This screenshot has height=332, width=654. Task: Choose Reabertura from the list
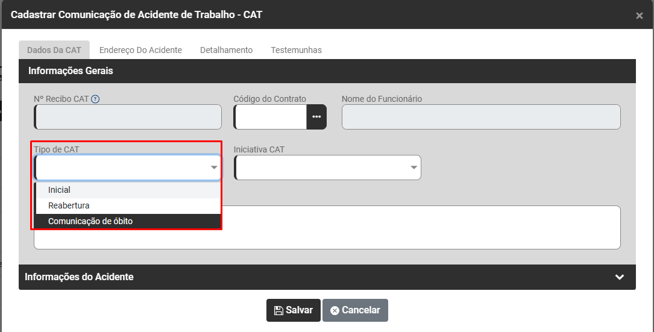coord(69,205)
